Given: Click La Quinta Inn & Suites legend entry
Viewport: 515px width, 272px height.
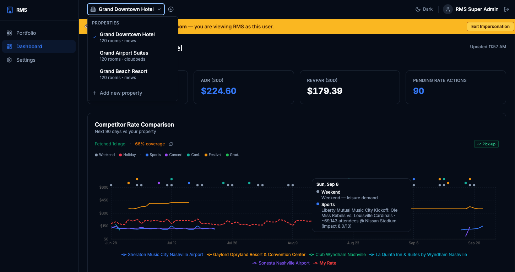Looking at the screenshot, I should point(418,255).
